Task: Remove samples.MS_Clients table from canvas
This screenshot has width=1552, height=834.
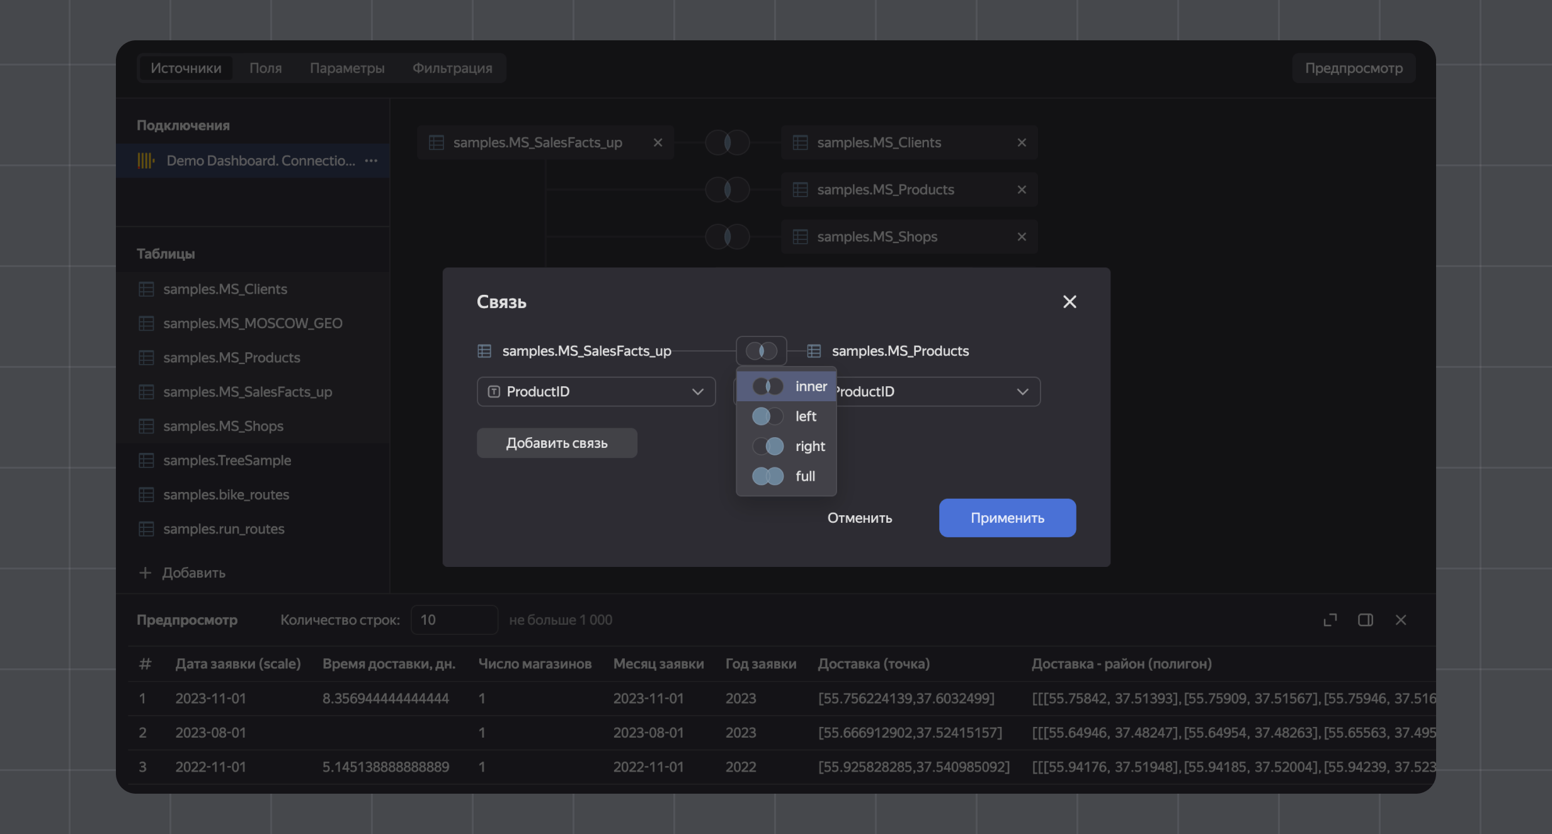Action: pyautogui.click(x=1021, y=142)
